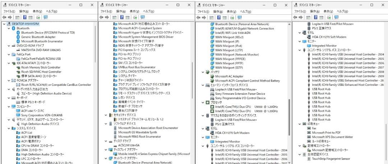Collapse the プロセッサ category
Screen dimensions: 388x164
[x=203, y=103]
